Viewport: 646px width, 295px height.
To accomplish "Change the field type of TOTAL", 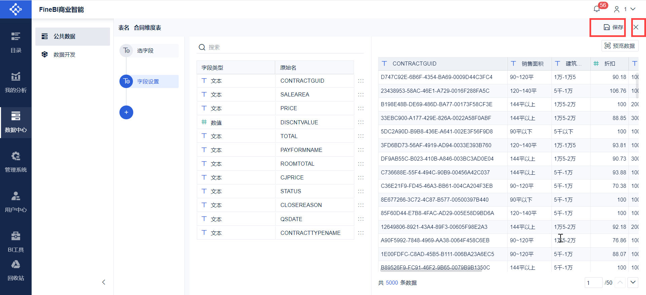I will 204,136.
